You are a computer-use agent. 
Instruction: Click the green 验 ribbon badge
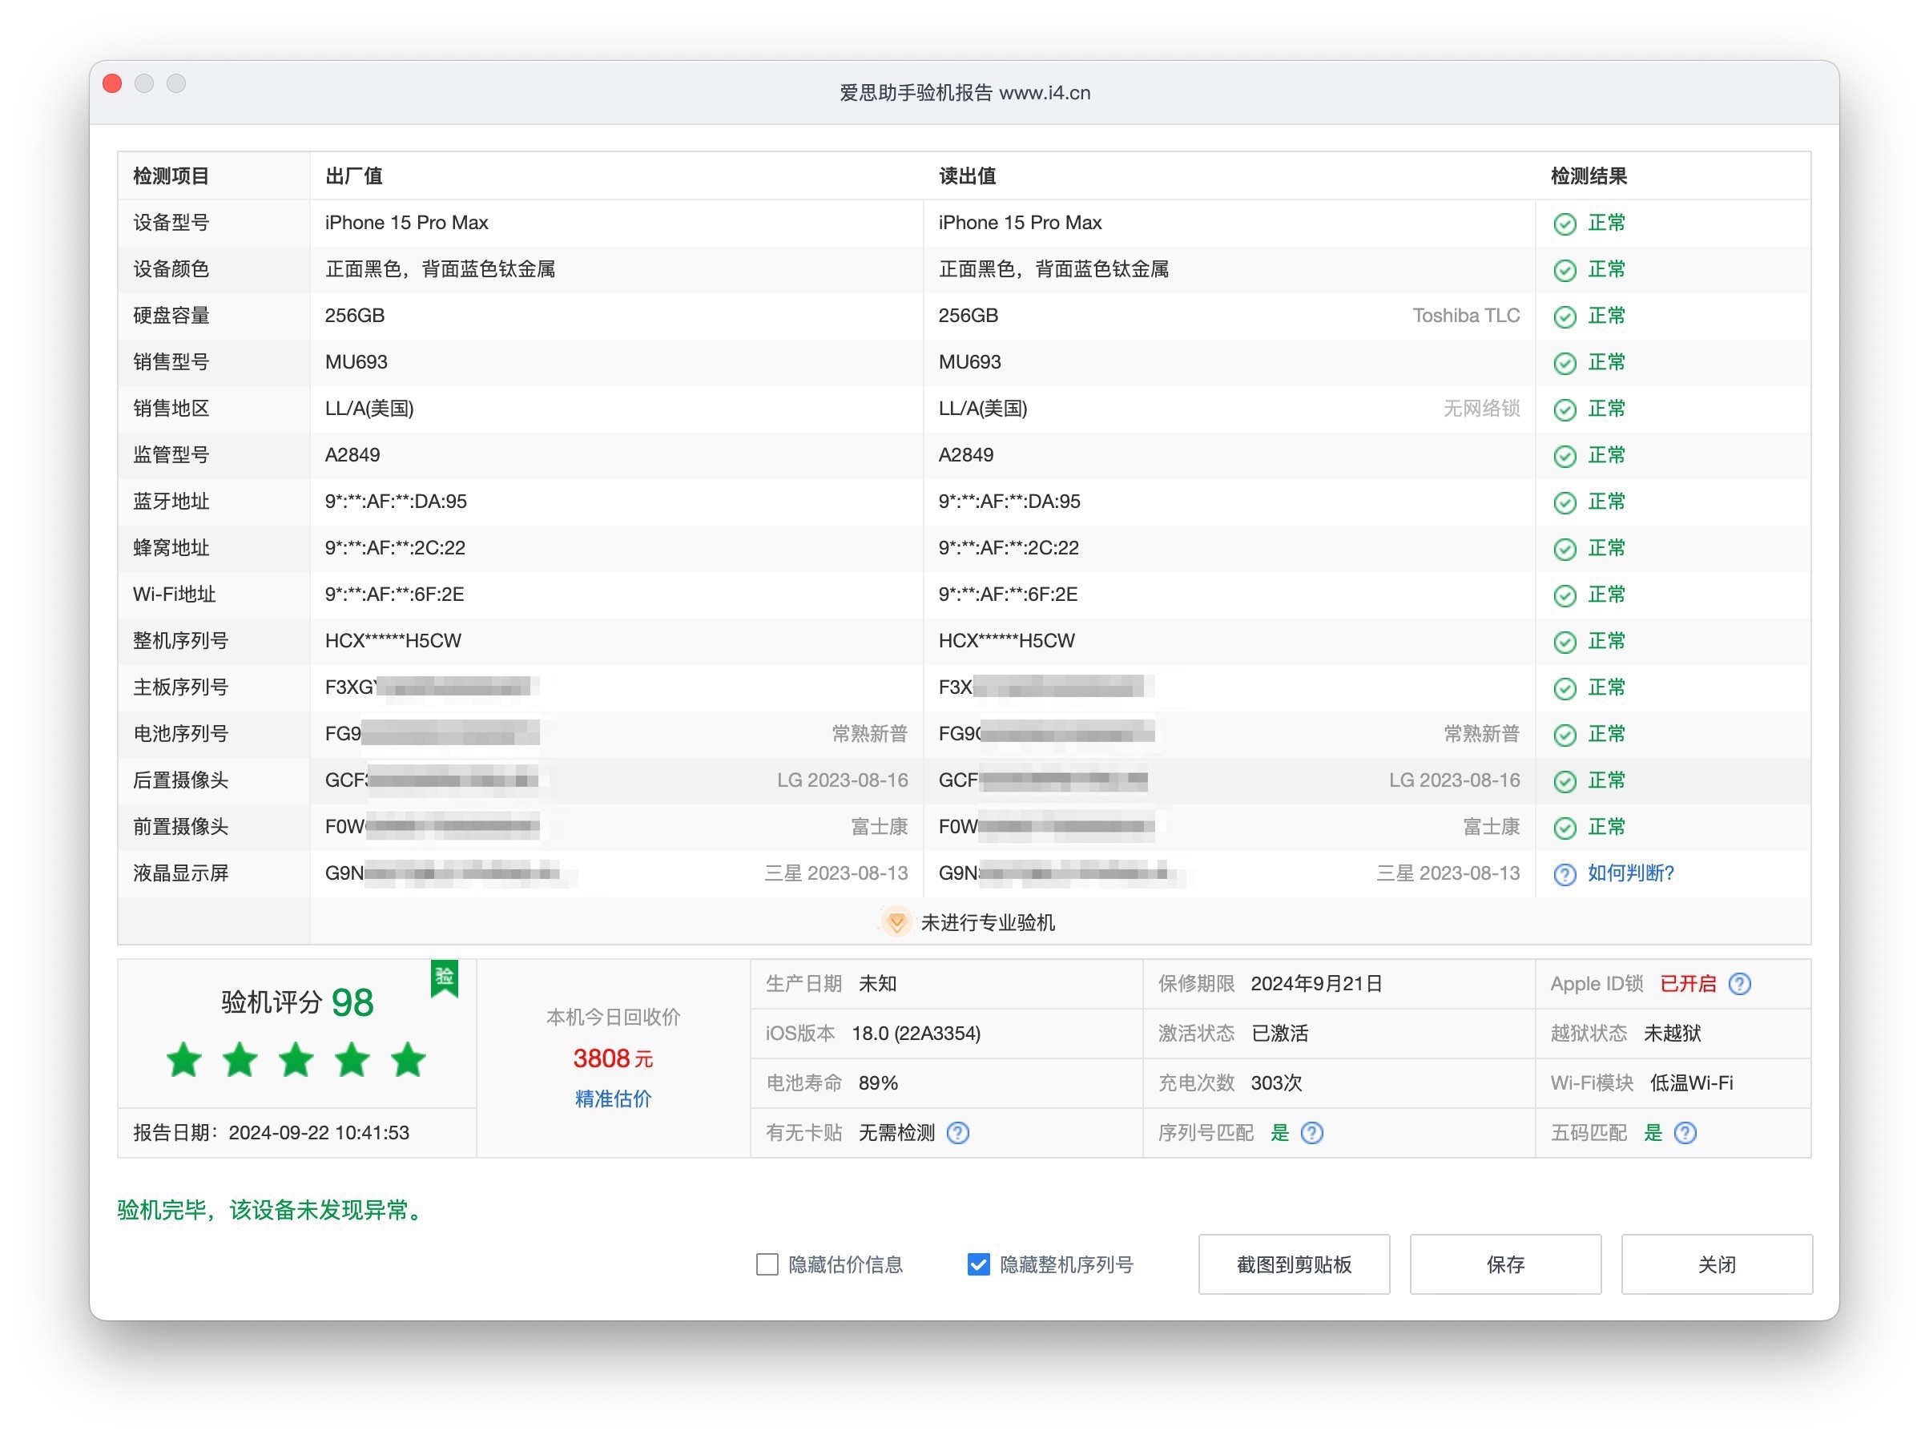(x=444, y=979)
